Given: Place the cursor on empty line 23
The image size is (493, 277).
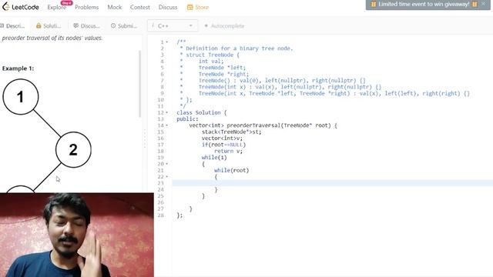Looking at the screenshot, I should (332, 183).
